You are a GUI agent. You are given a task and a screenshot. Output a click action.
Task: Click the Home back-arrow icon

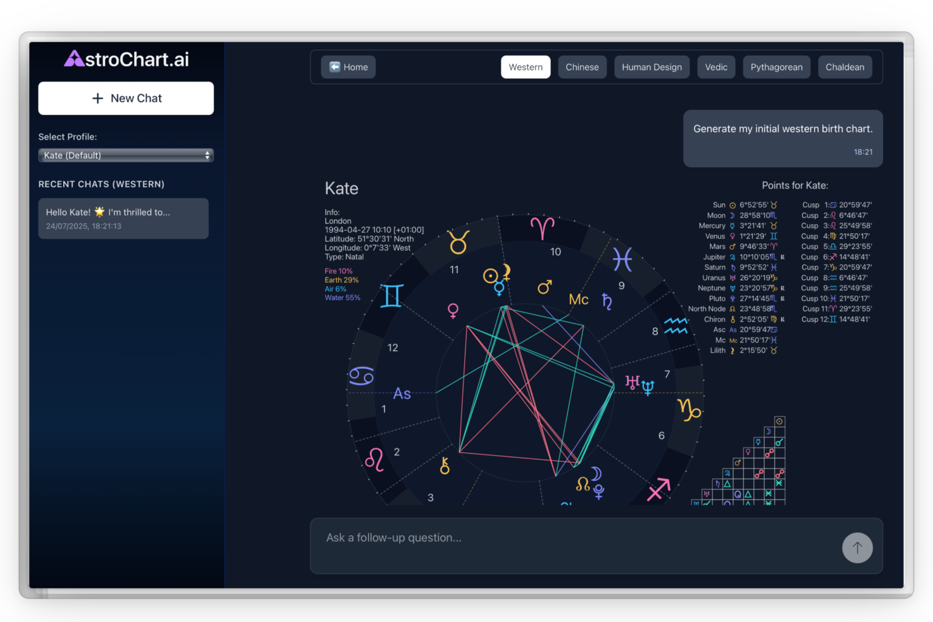(334, 67)
